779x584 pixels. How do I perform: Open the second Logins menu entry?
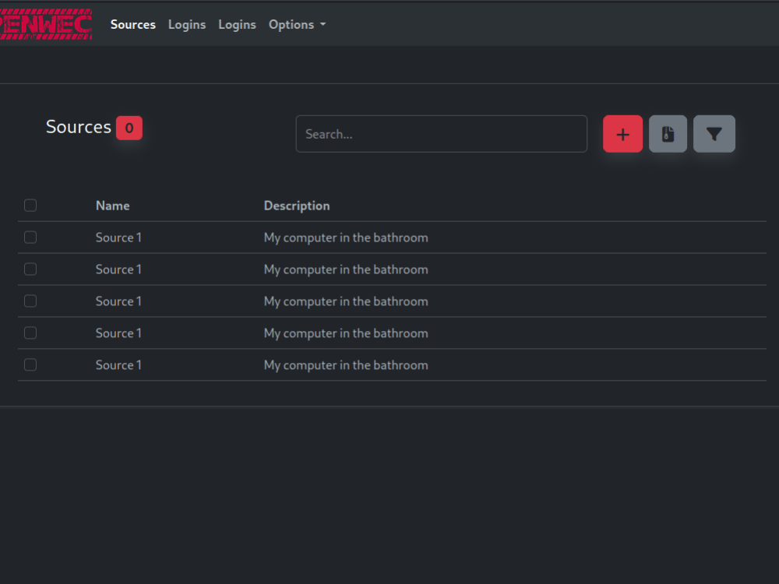pos(237,24)
